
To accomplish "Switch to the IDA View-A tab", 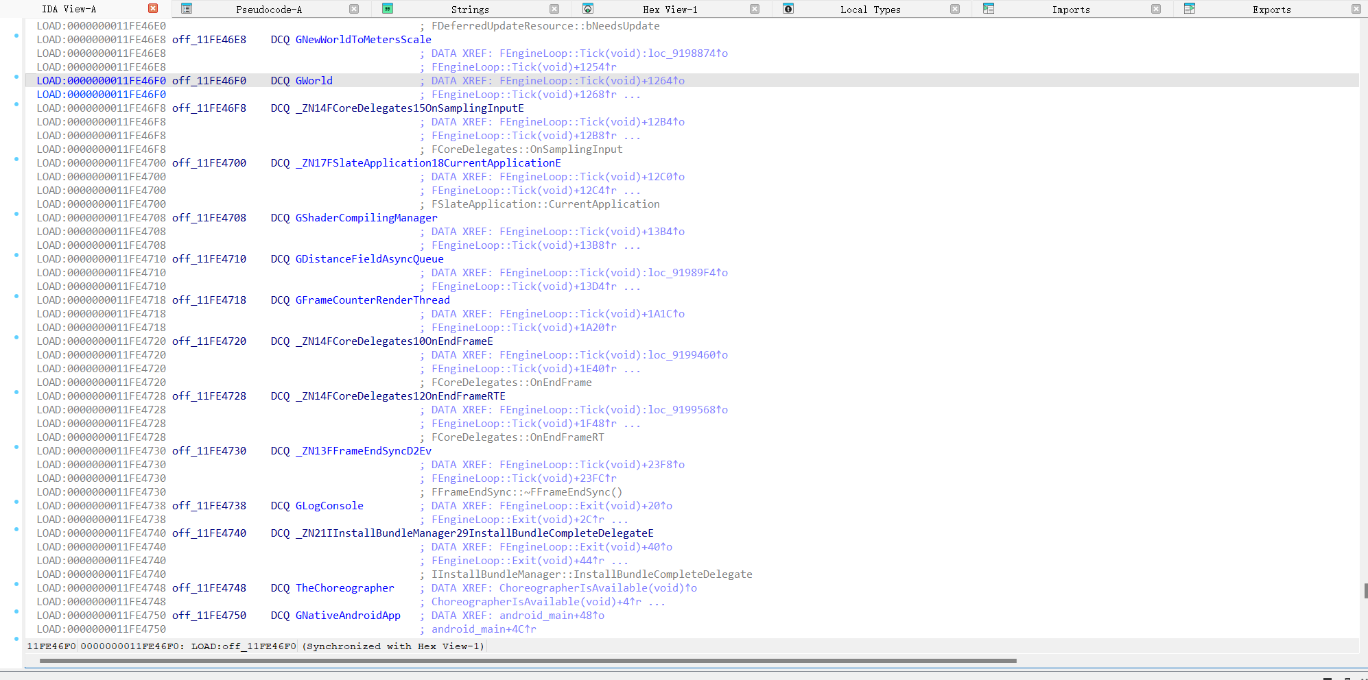I will (69, 9).
